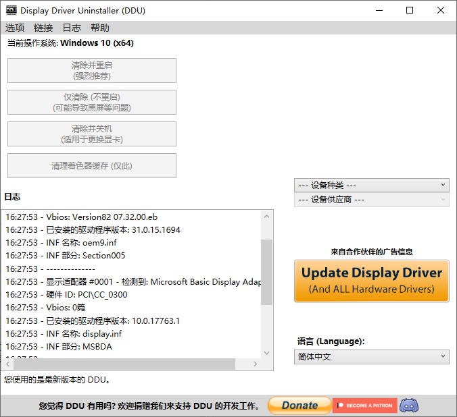
Task: Click the log scroll-down arrow
Action: pyautogui.click(x=267, y=352)
